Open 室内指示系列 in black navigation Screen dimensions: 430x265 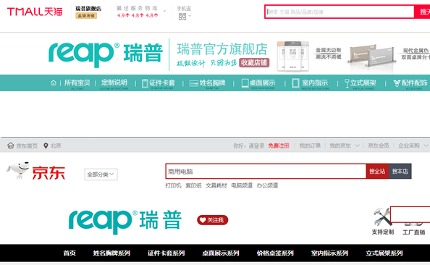[329, 253]
